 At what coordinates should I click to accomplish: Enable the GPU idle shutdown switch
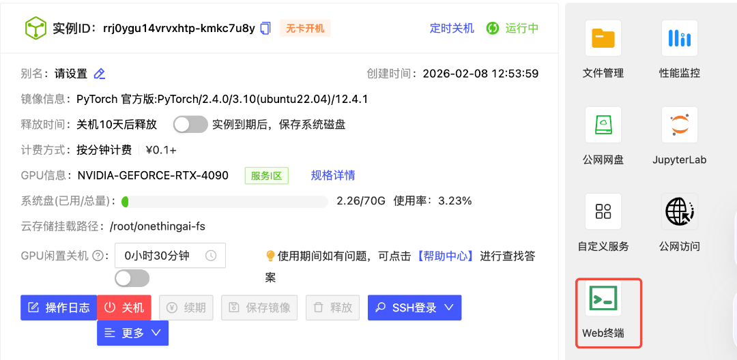point(132,278)
